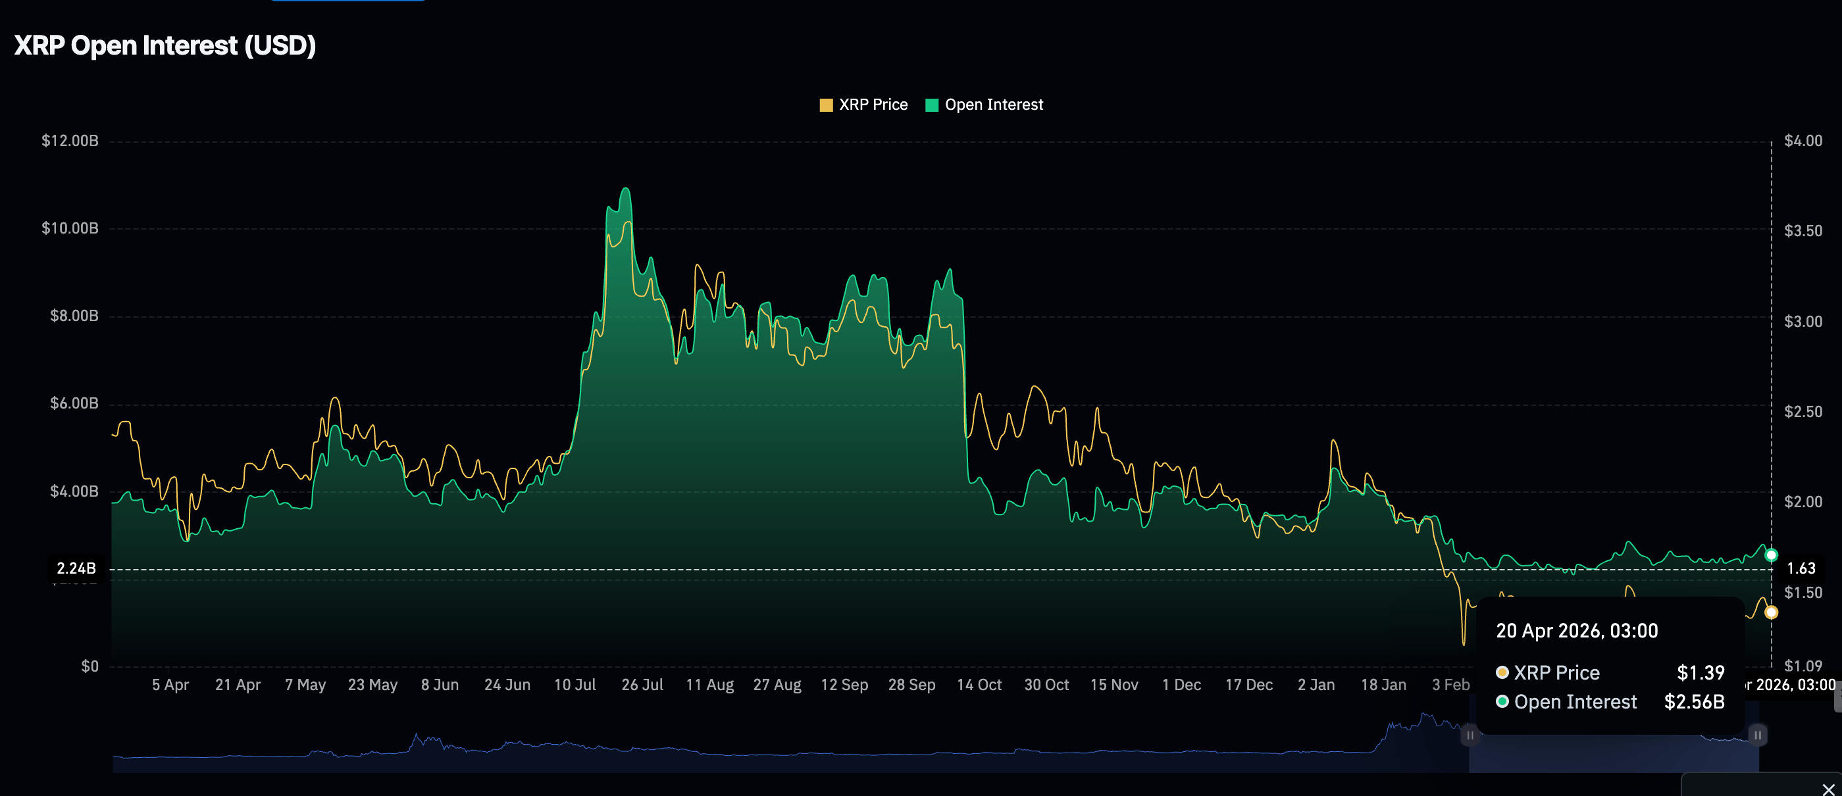Click the green Open Interest legend swatch
The width and height of the screenshot is (1842, 796).
pyautogui.click(x=932, y=105)
